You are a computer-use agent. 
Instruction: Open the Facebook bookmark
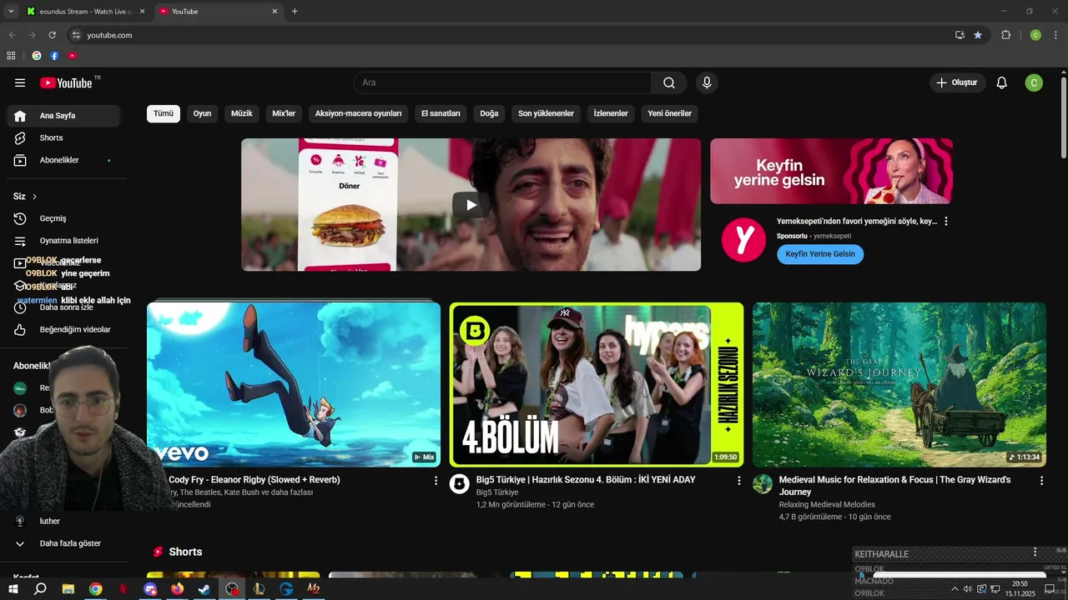click(54, 56)
